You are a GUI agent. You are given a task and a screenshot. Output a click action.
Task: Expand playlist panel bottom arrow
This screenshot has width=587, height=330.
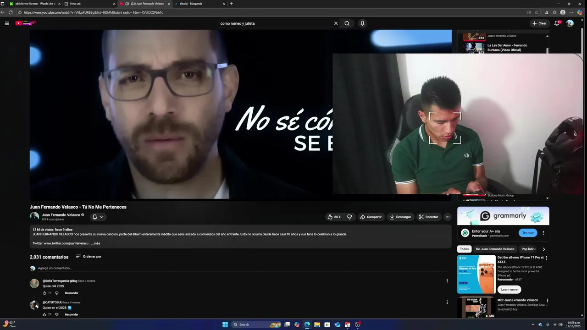coord(547,198)
